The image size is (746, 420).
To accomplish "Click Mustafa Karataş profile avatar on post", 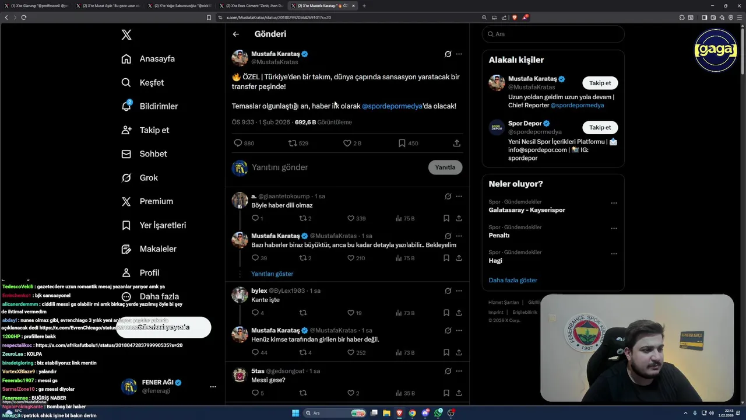I will click(240, 58).
